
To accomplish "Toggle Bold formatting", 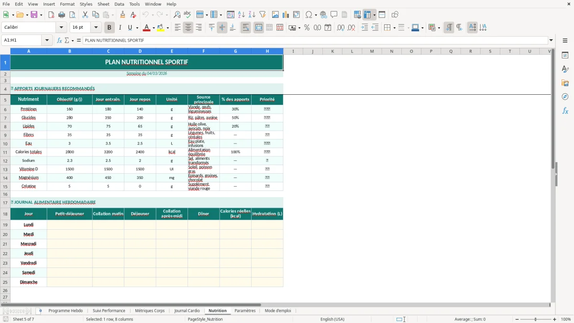I will [x=109, y=28].
